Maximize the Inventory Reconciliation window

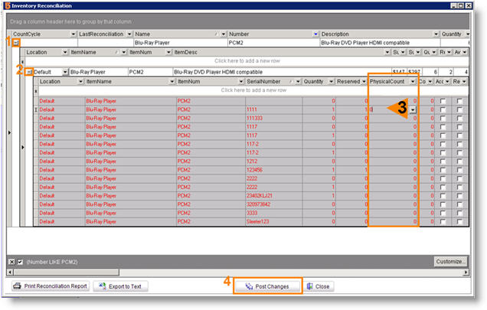(x=461, y=5)
